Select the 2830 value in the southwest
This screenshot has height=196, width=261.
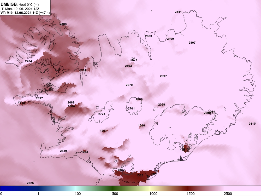tap(63, 151)
